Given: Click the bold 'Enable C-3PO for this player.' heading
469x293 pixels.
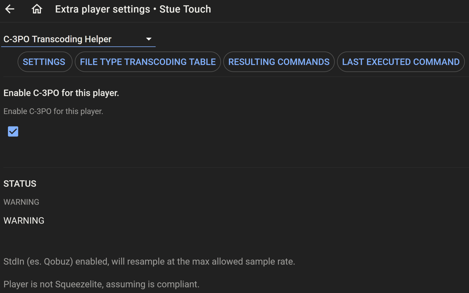Looking at the screenshot, I should [61, 93].
